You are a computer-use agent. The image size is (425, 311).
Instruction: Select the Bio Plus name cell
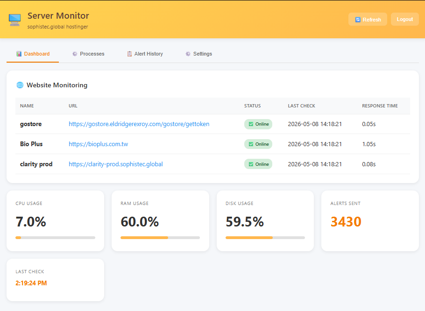pyautogui.click(x=31, y=144)
